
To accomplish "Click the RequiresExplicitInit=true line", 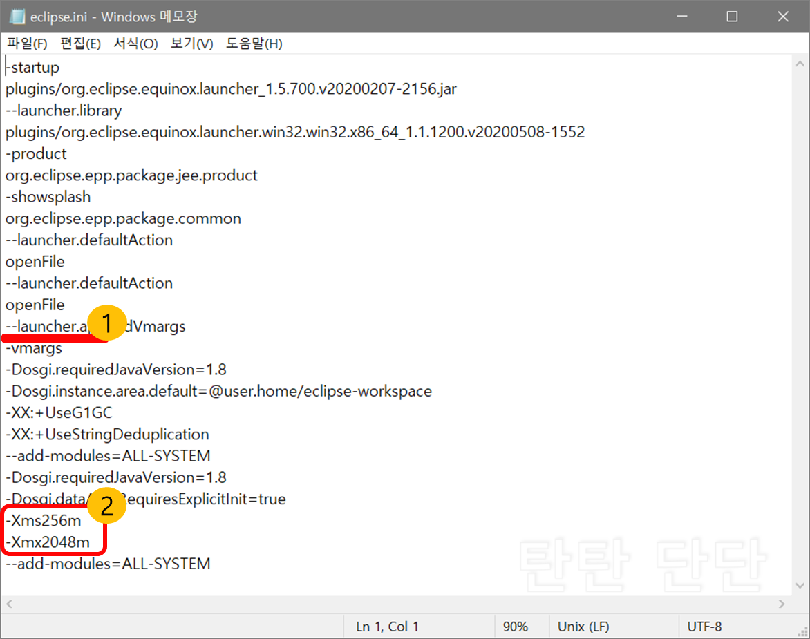I will click(146, 499).
